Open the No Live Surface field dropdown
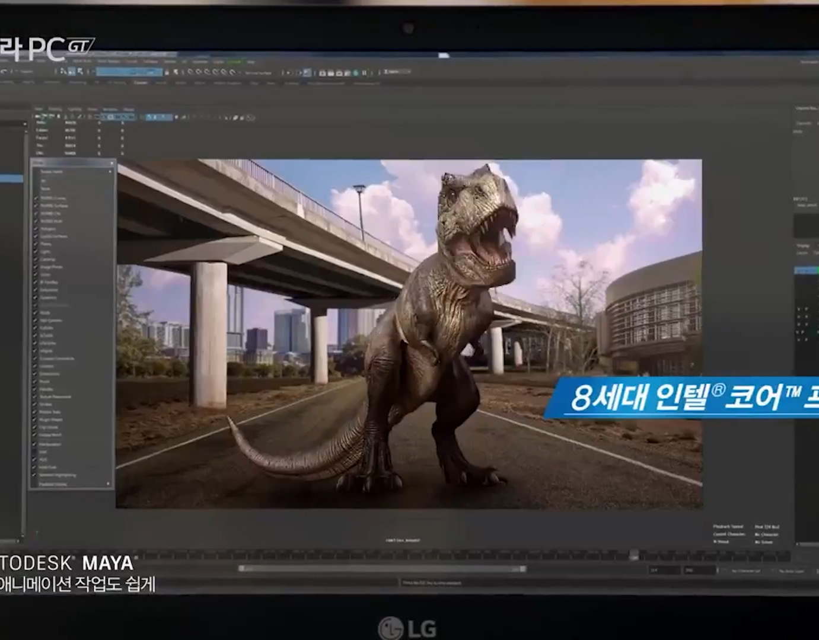 point(259,73)
